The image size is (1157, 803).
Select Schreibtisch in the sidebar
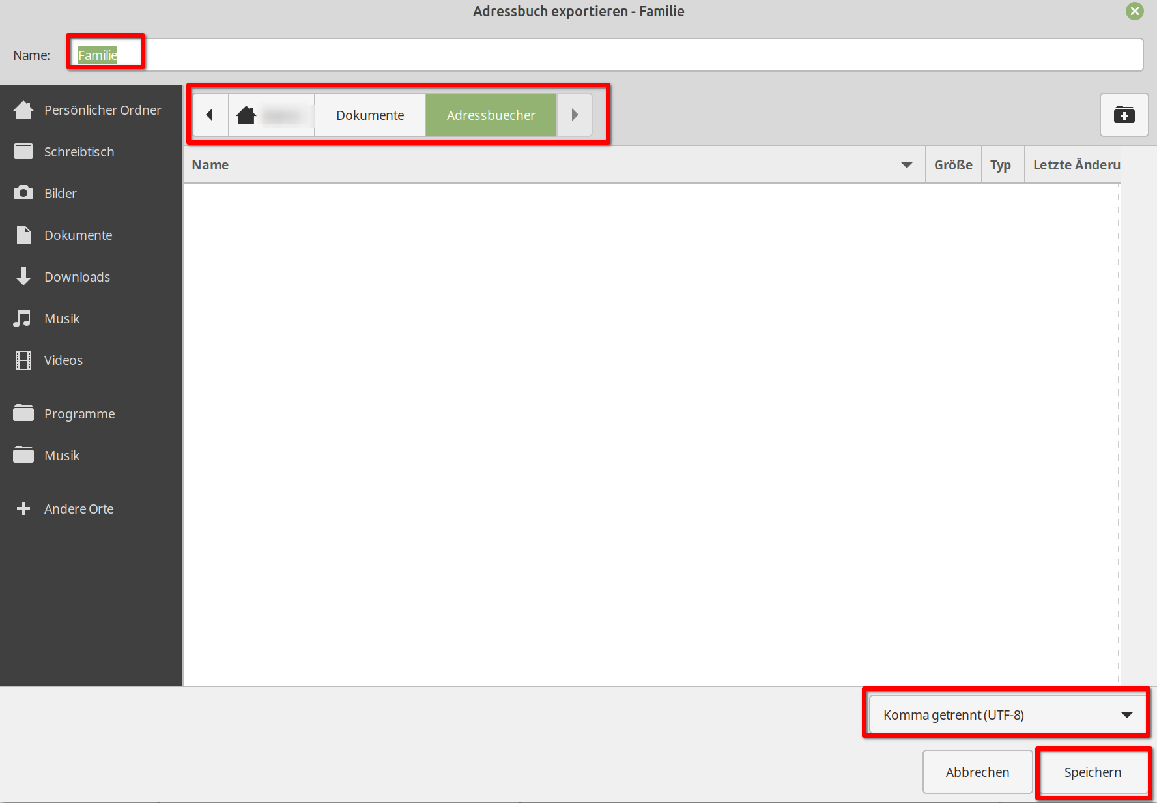pyautogui.click(x=78, y=152)
